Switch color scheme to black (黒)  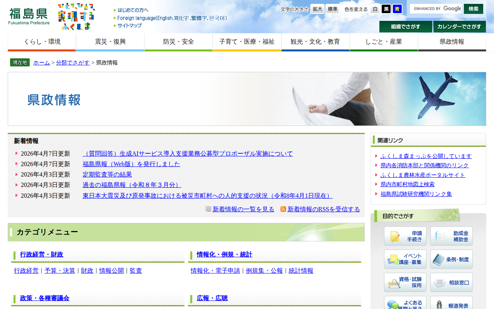click(386, 9)
